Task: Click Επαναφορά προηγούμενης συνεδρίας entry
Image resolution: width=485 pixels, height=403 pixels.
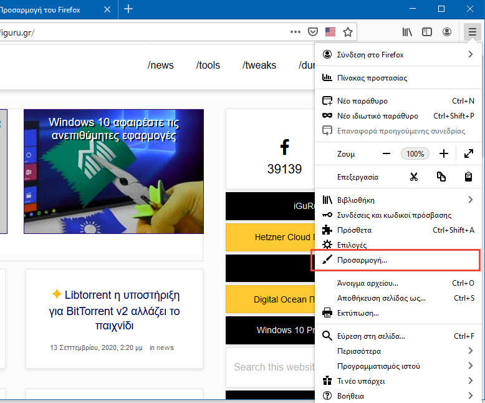Action: [398, 131]
